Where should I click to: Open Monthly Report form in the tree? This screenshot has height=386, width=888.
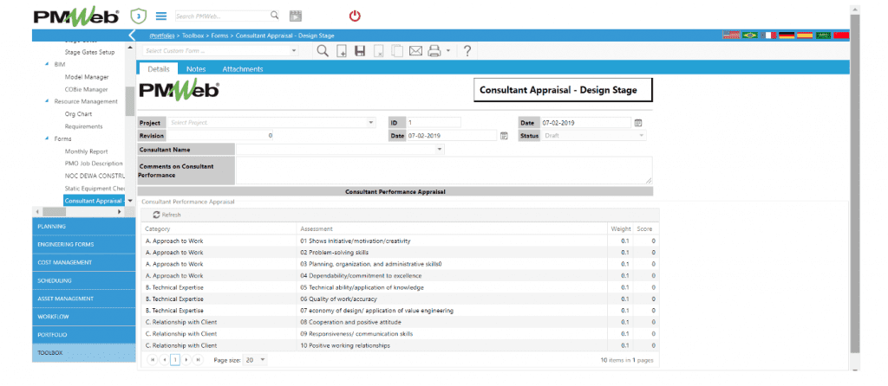point(86,151)
